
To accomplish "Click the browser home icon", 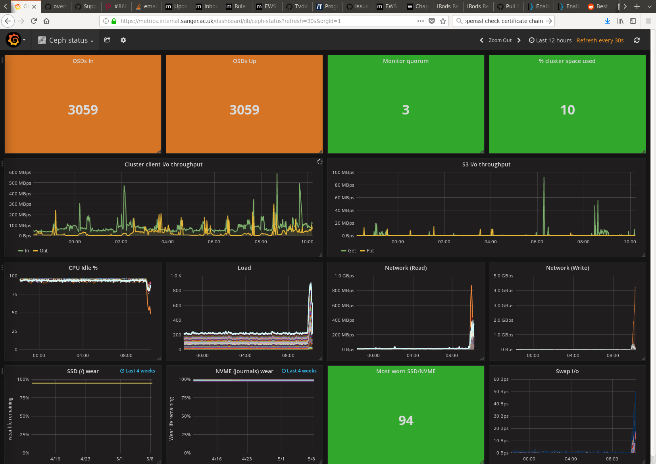I will (x=46, y=21).
